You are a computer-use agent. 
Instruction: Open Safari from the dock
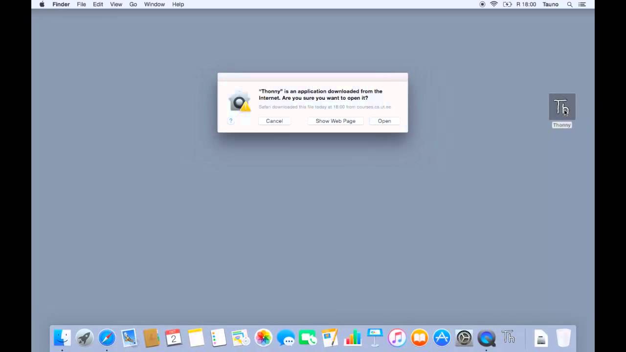107,337
